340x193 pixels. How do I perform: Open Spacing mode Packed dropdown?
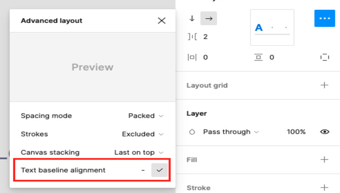[146, 116]
